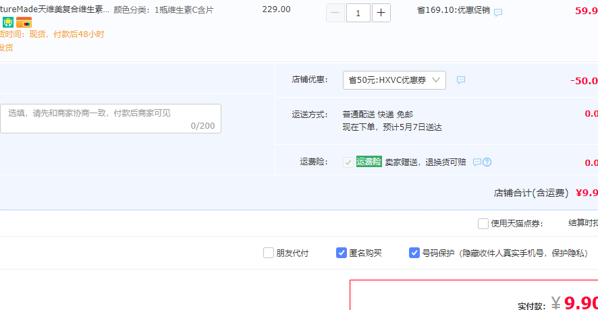The height and width of the screenshot is (310, 598).
Task: Click the 店铺合计(含运费) label
Action: [x=531, y=193]
